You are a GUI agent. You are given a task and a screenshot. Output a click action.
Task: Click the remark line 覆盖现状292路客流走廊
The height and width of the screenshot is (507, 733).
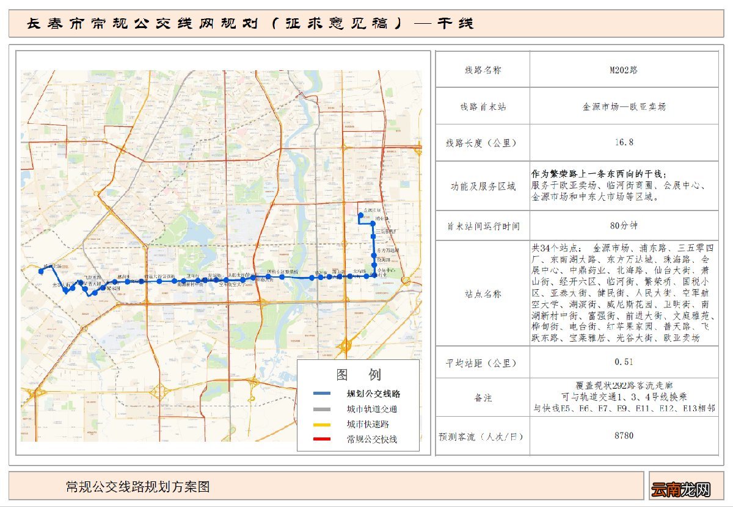tap(624, 386)
